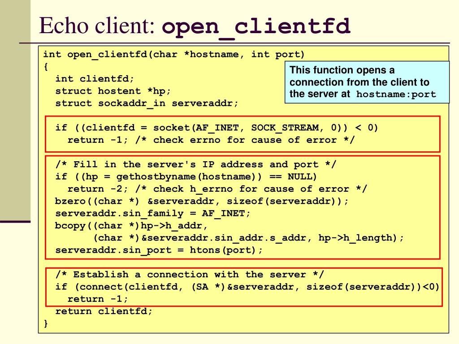Click the line "return -1; /* check errno for cause of error */"

click(x=211, y=140)
